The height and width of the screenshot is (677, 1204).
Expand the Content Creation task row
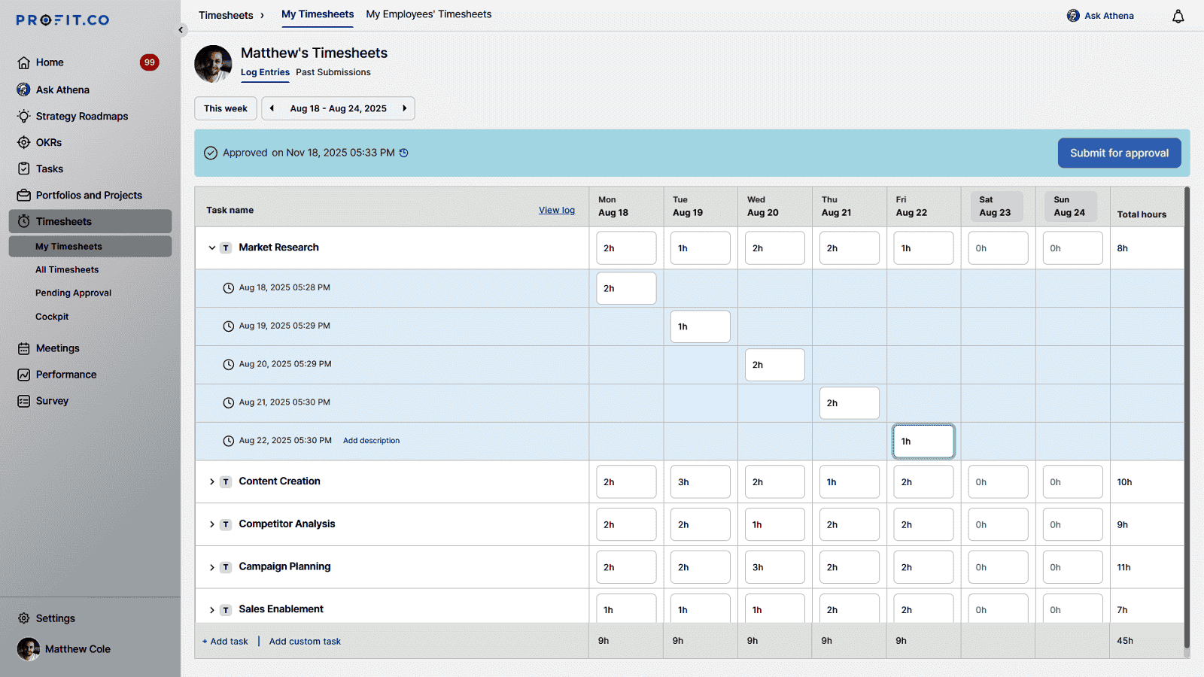point(212,481)
